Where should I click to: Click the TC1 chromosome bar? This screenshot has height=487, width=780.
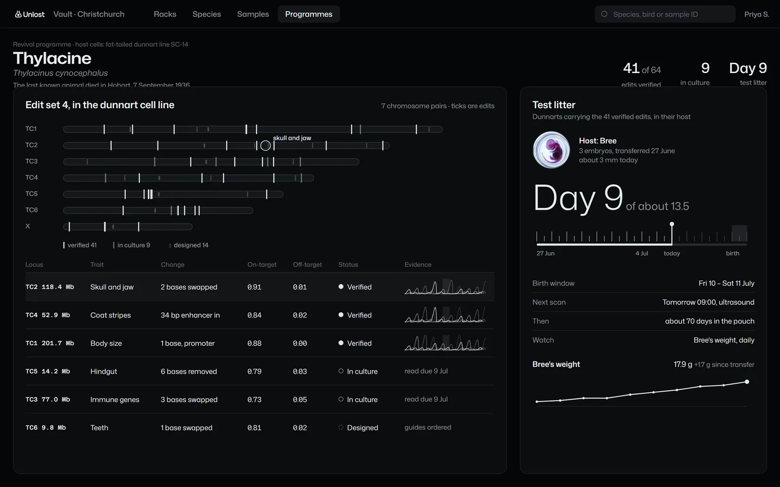253,129
